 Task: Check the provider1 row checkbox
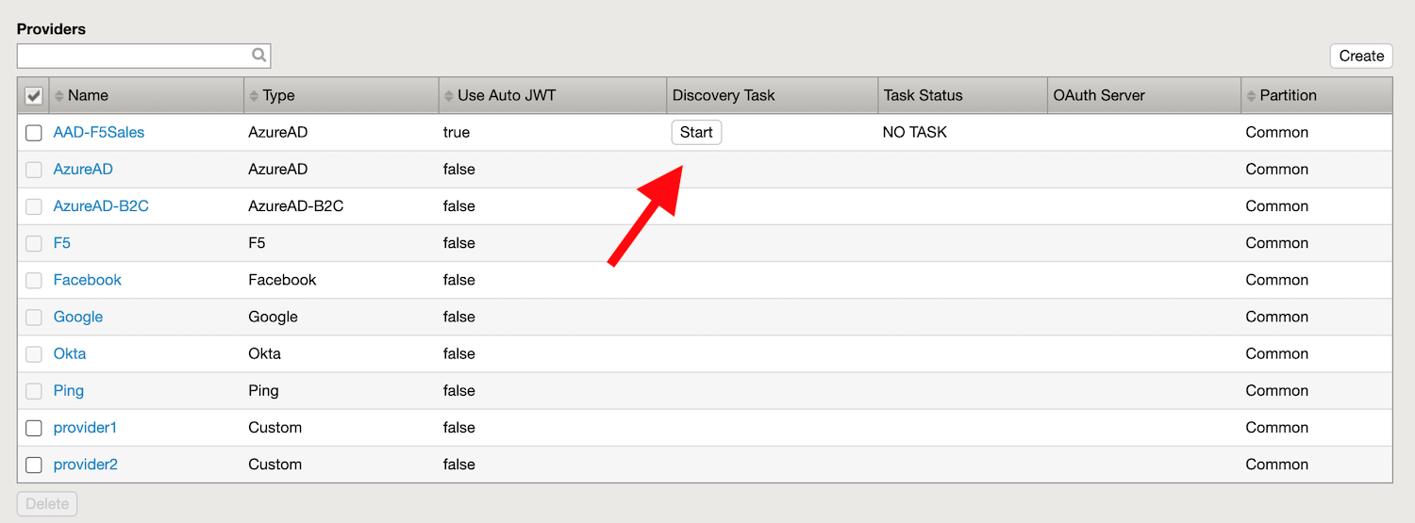click(x=34, y=428)
